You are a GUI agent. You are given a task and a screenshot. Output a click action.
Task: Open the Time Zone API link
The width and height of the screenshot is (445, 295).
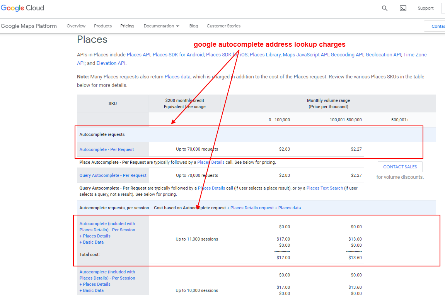[x=415, y=54]
